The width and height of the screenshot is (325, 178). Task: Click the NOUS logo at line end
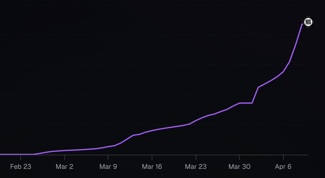(308, 22)
